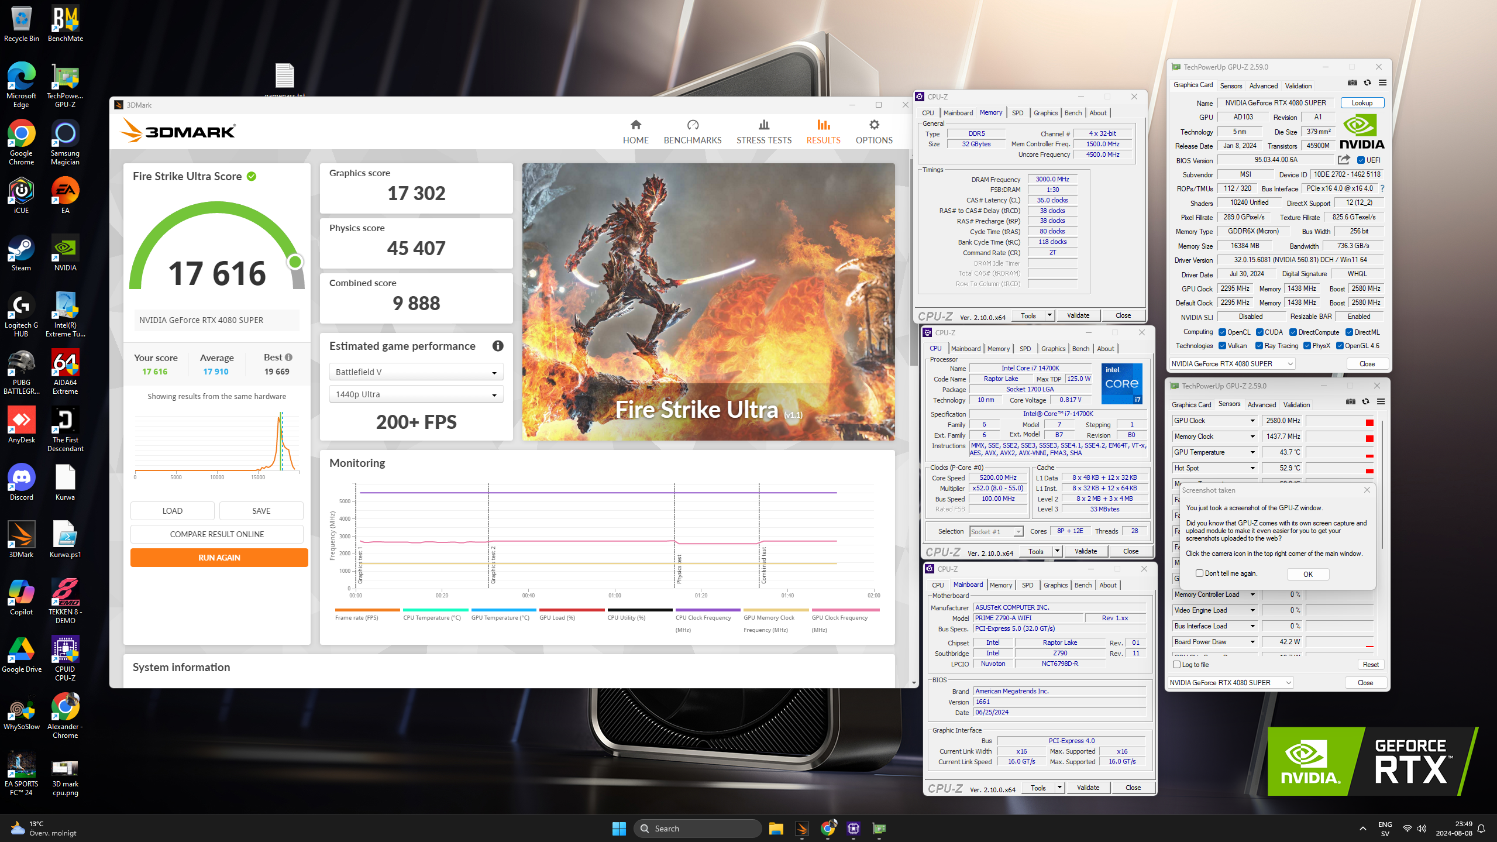This screenshot has height=842, width=1497.
Task: Click the Lookup button in GPU-Z
Action: coord(1362,102)
